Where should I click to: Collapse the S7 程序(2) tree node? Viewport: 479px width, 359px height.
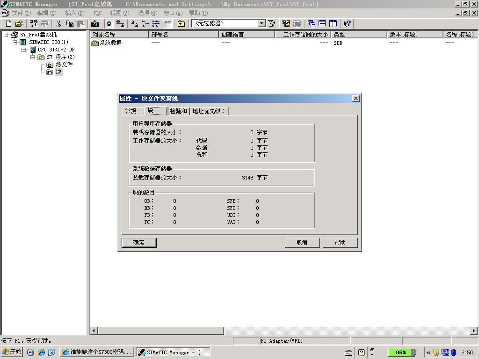(33, 57)
